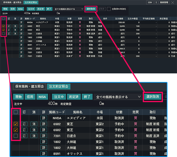Click 3,695 order price cell
This screenshot has height=157, width=177.
122,26
